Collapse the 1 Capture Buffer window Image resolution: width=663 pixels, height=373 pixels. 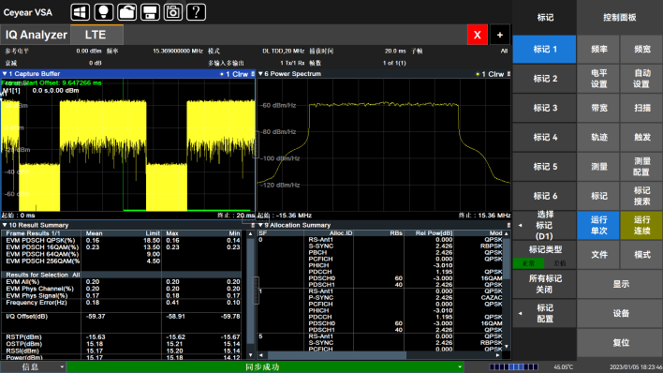5,74
